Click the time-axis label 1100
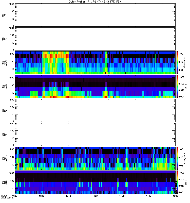 pos(95,196)
